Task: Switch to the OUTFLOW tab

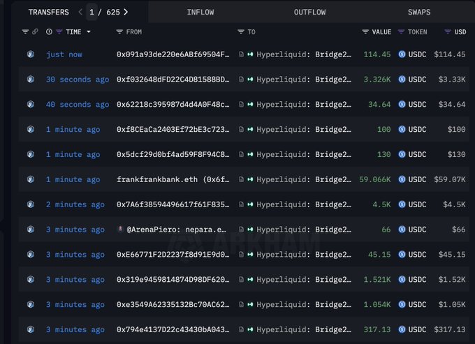Action: tap(309, 13)
